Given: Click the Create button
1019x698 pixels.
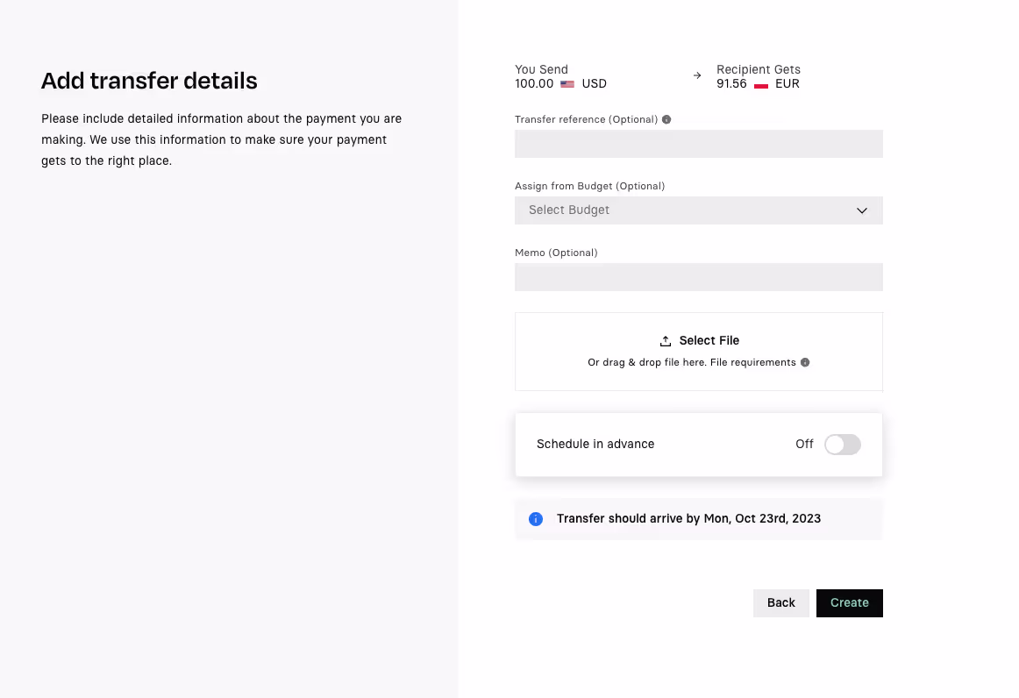Looking at the screenshot, I should coord(850,603).
